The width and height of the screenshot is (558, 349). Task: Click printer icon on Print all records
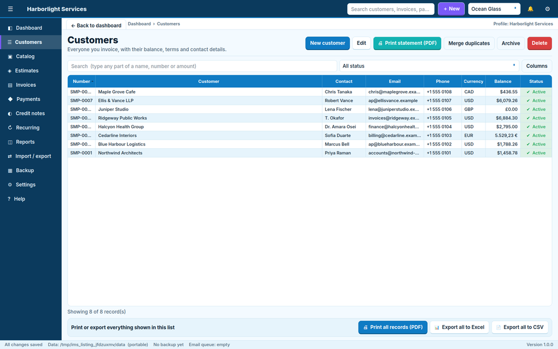365,327
